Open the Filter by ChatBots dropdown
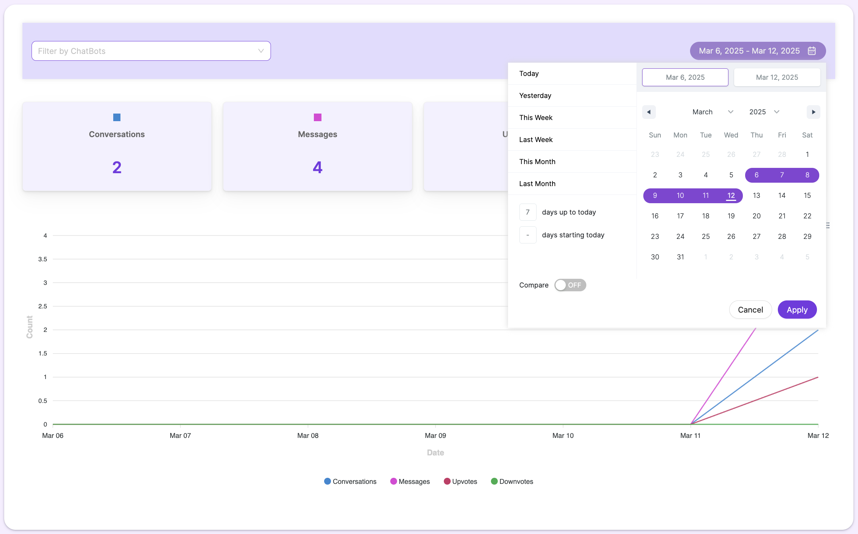Screen dimensions: 858x534 pos(151,51)
